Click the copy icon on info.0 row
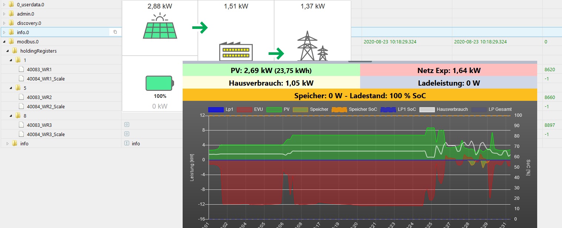 coord(115,32)
